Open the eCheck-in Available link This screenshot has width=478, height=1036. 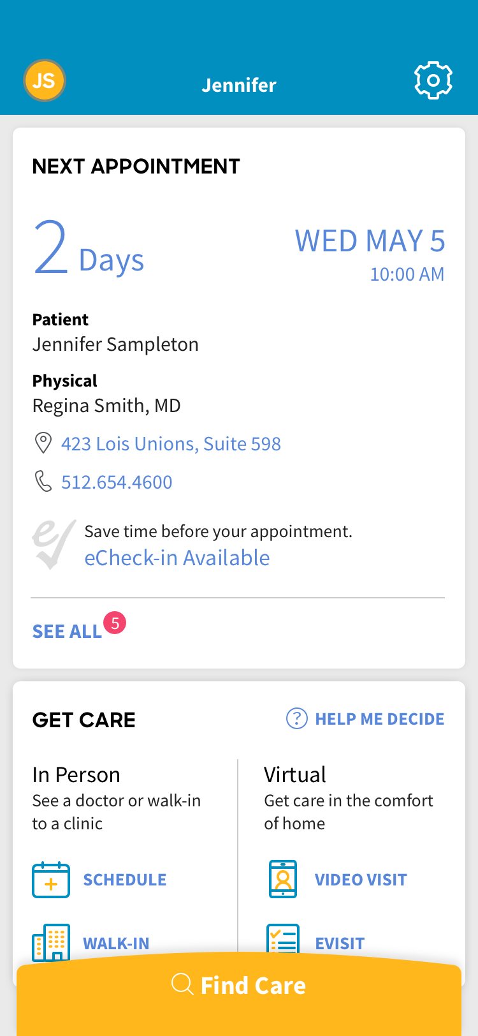click(x=177, y=558)
